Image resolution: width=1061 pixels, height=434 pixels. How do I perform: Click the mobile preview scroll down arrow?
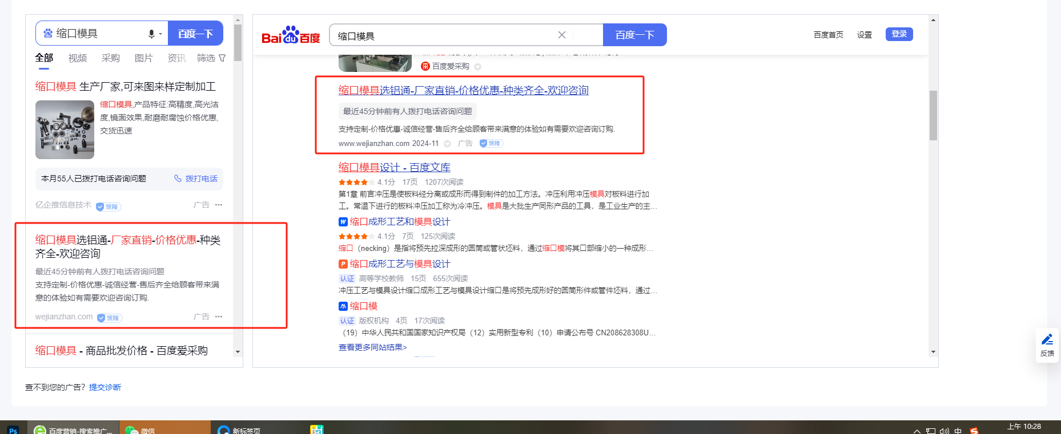coord(238,352)
